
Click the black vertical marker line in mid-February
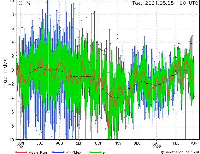(185, 106)
